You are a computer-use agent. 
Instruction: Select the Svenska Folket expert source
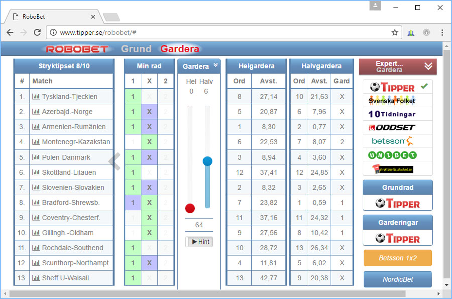[398, 100]
